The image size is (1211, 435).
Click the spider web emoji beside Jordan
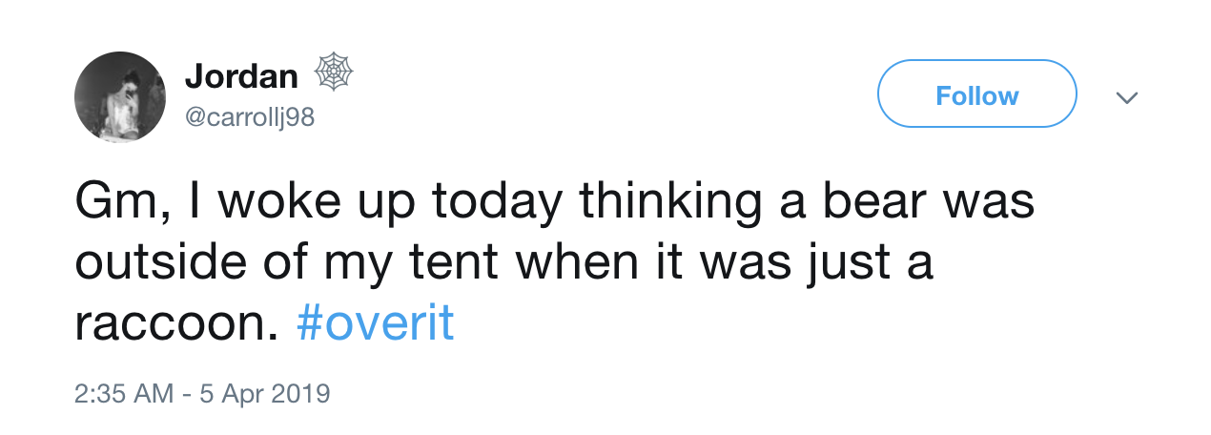point(333,73)
